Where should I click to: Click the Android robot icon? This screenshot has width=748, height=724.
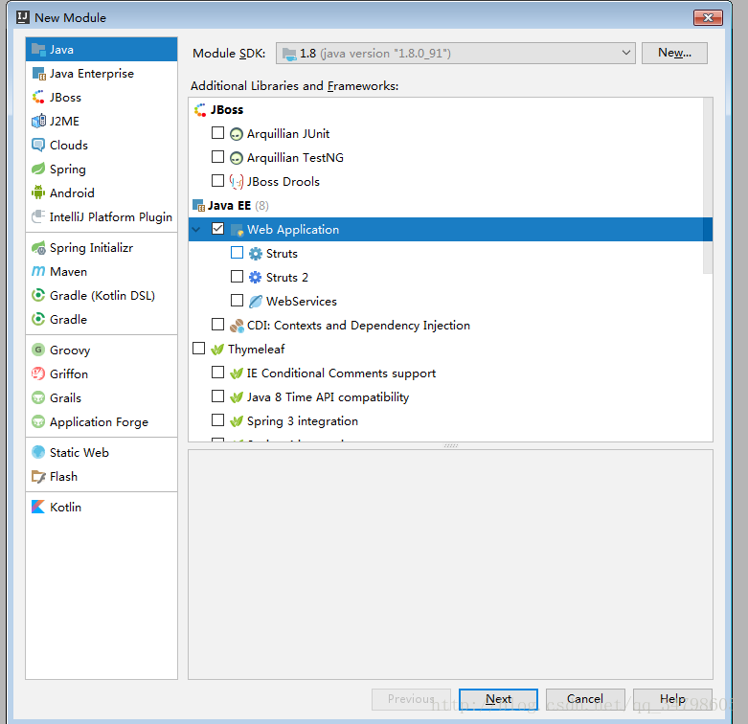38,192
